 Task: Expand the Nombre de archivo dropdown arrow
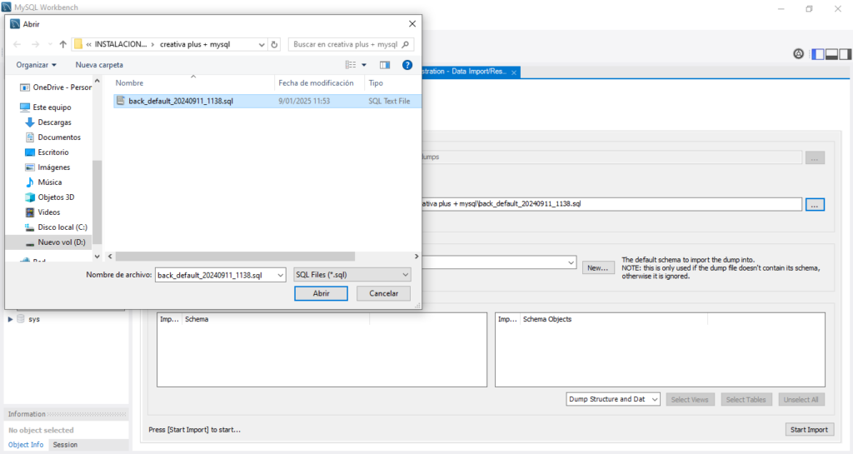pos(280,275)
